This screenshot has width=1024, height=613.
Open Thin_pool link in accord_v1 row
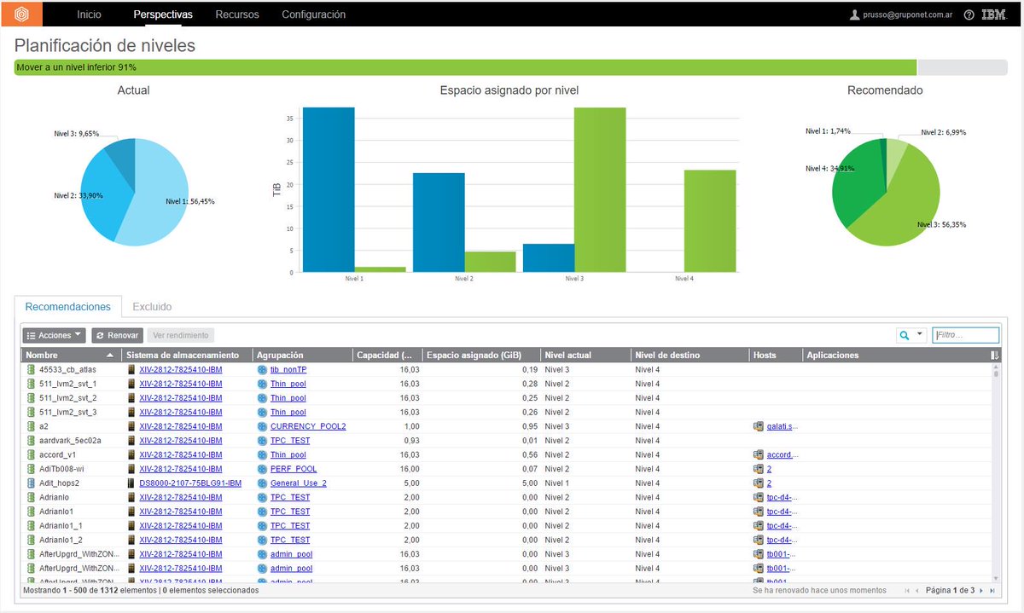pyautogui.click(x=288, y=454)
